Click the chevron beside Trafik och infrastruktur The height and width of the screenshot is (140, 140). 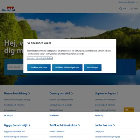(x=79, y=125)
